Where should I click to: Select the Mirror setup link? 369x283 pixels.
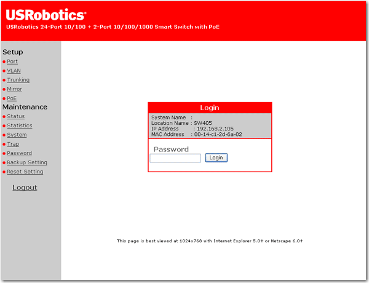click(x=14, y=89)
